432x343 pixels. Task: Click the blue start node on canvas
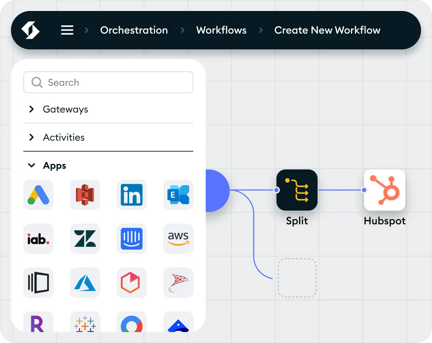coord(217,190)
